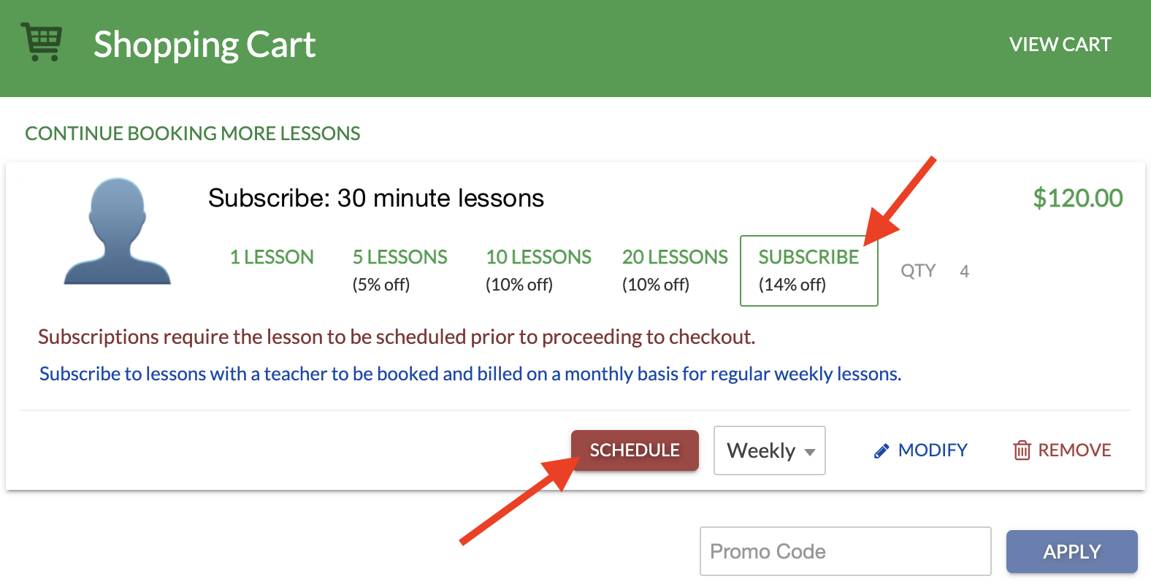Select the 1 LESSON package option
The width and height of the screenshot is (1151, 587).
pos(272,257)
